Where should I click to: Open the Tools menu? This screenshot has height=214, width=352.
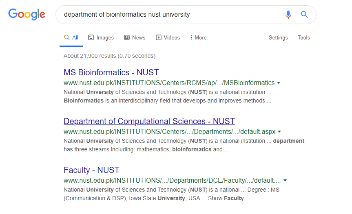(x=304, y=37)
